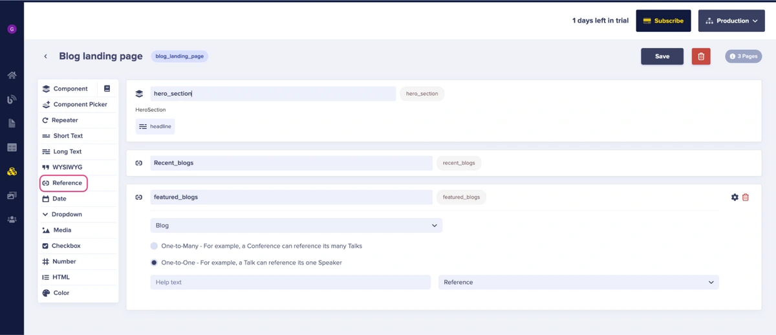Go back using the left arrow
776x335 pixels.
coord(45,56)
